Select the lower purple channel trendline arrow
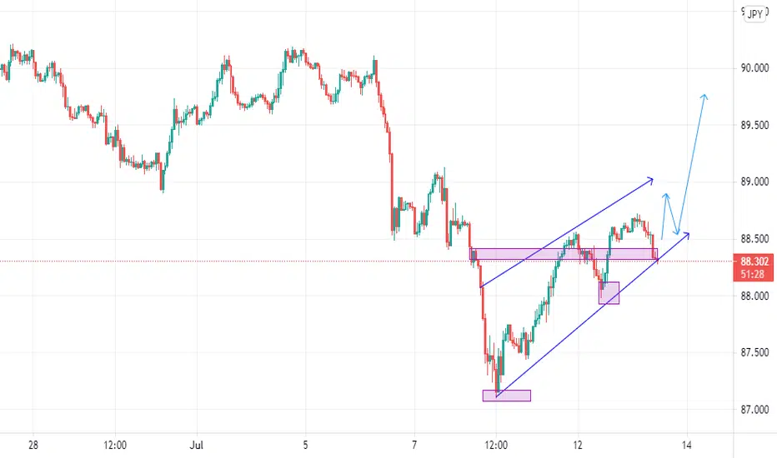 pos(592,315)
